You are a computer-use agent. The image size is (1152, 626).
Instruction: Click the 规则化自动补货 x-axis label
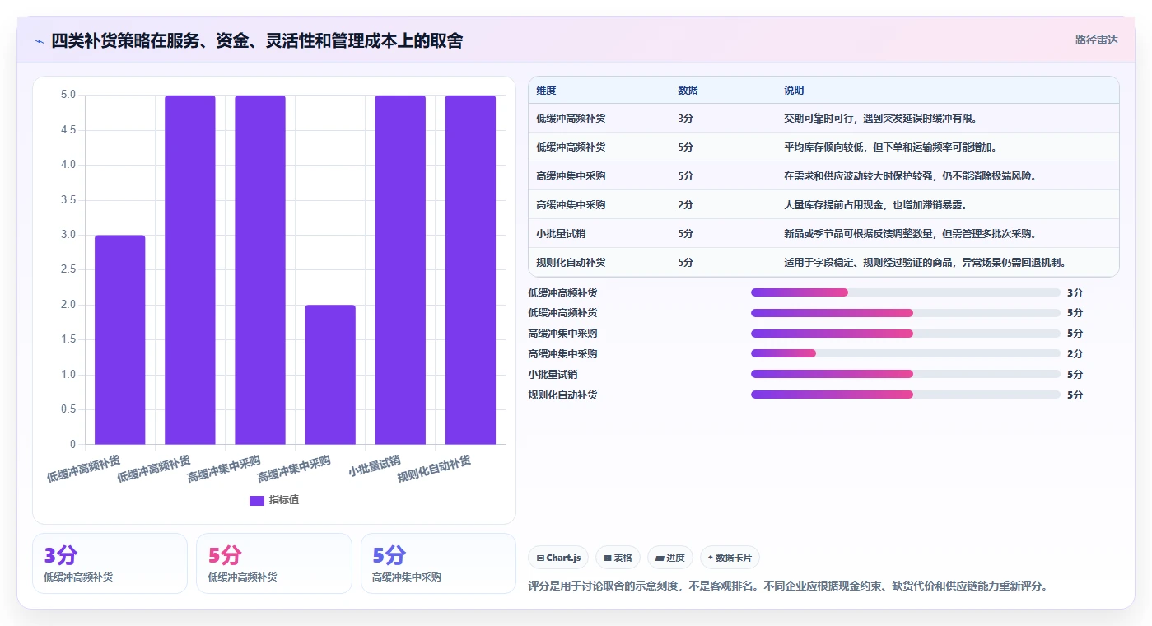pos(435,469)
